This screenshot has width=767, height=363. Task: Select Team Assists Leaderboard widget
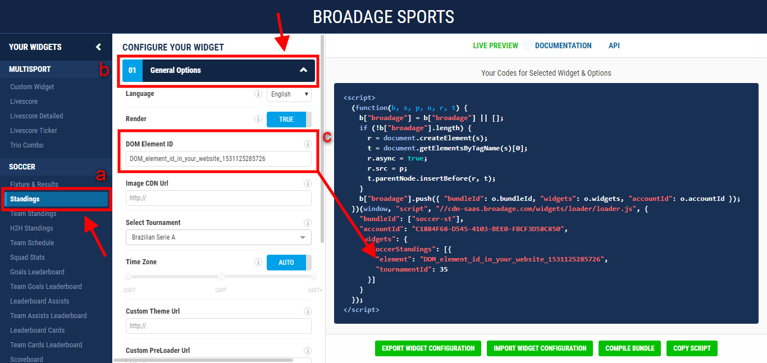click(x=48, y=316)
